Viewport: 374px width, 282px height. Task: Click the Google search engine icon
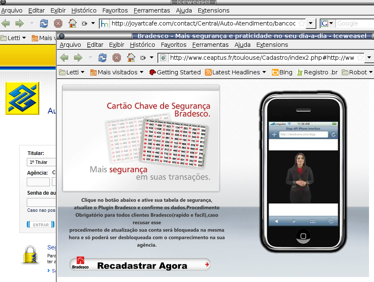(x=324, y=23)
